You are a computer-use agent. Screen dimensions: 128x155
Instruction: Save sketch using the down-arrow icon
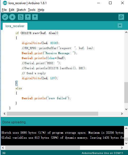(x=35, y=17)
